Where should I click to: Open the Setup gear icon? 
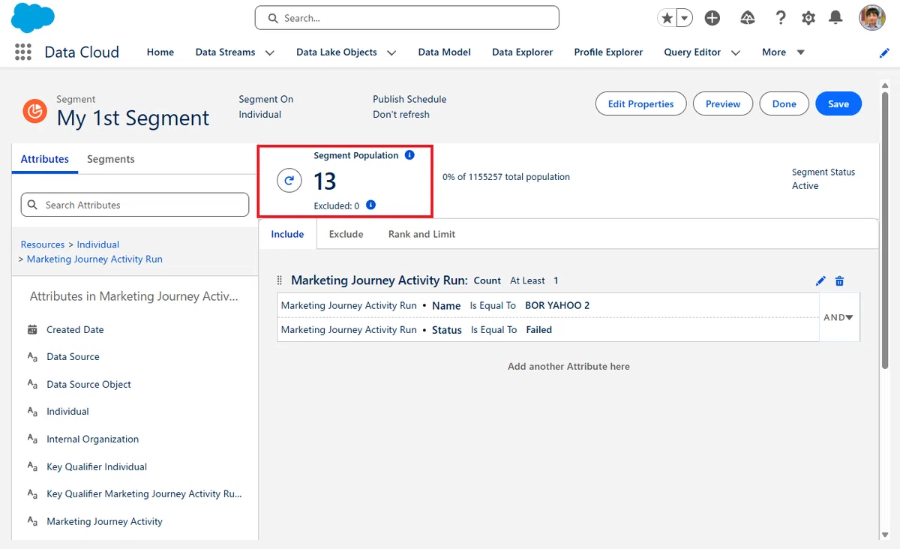point(808,18)
